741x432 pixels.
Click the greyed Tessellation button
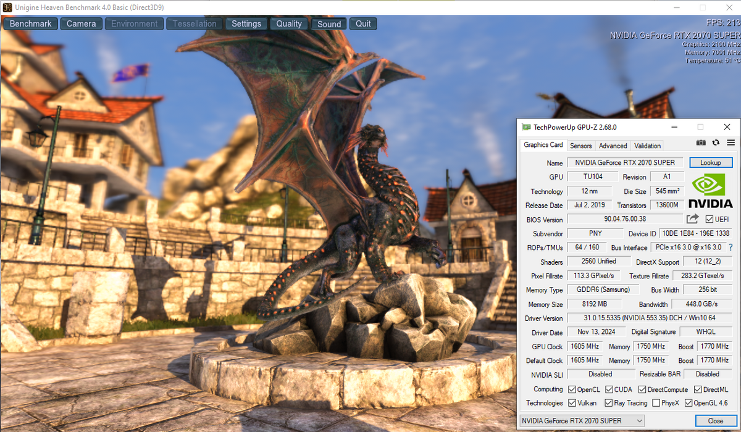click(x=195, y=23)
